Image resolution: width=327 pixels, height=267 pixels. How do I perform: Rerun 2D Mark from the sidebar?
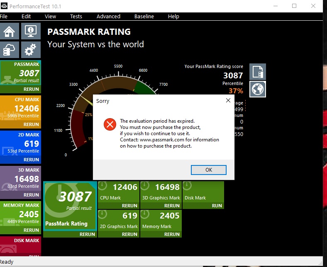click(31, 160)
